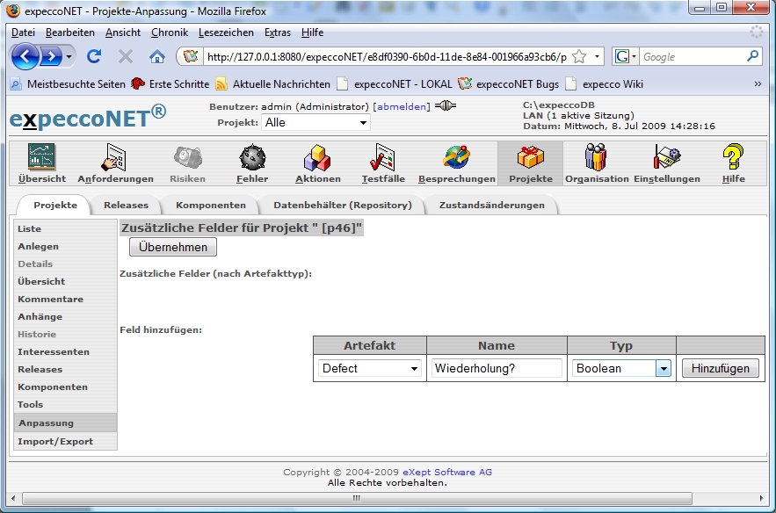Expand the Typ dropdown showing Boolean
This screenshot has height=513, width=776.
point(621,369)
